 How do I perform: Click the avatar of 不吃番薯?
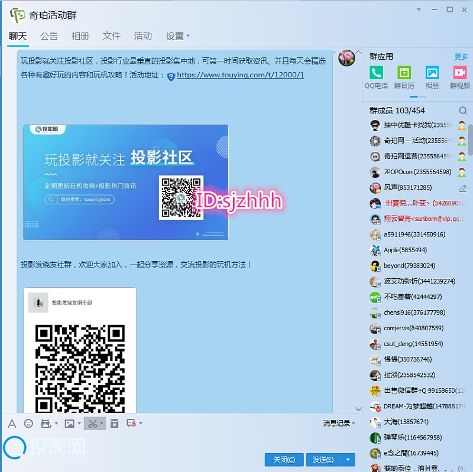coord(375,297)
